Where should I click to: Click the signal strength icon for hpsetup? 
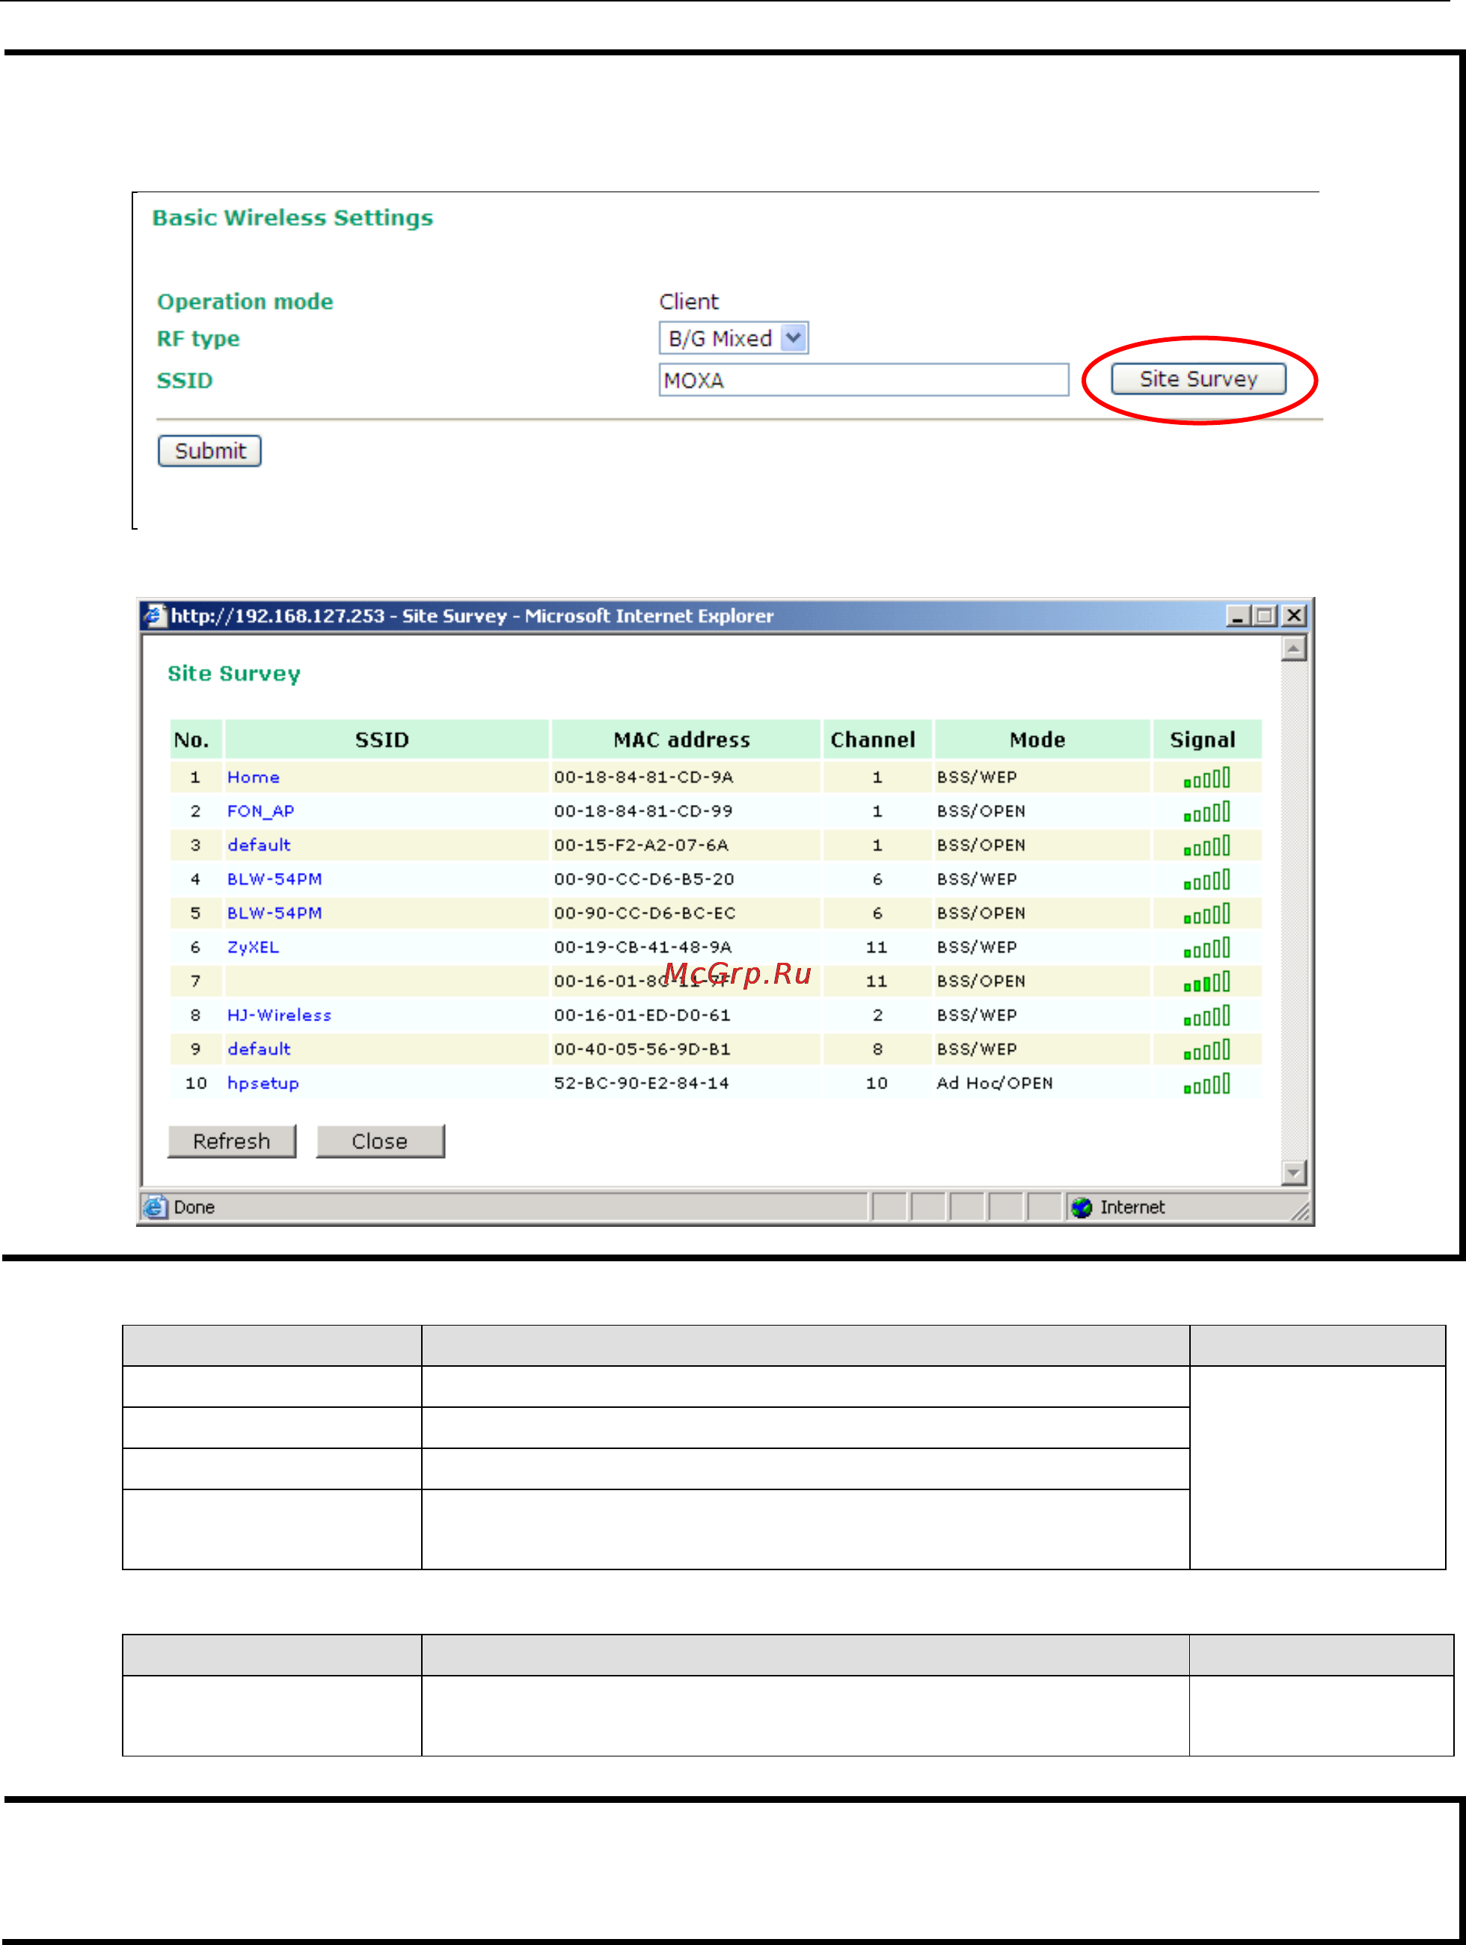coord(1206,1083)
